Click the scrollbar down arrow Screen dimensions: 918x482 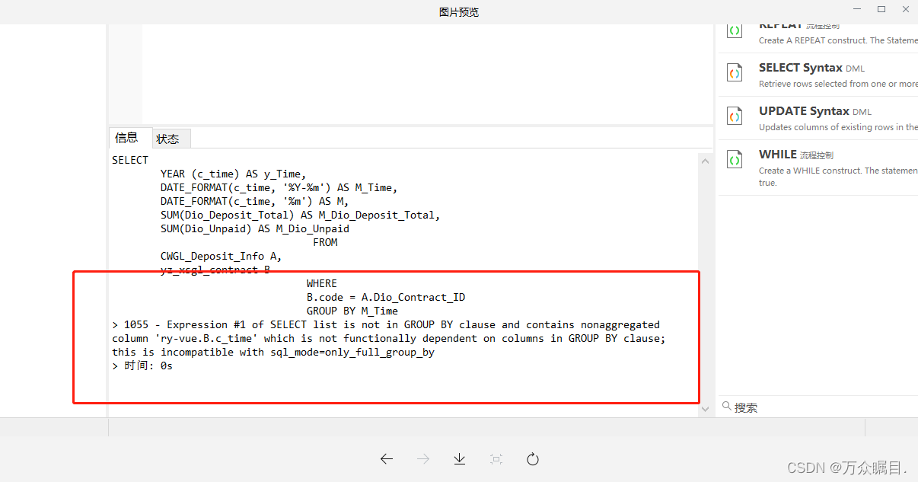tap(705, 409)
